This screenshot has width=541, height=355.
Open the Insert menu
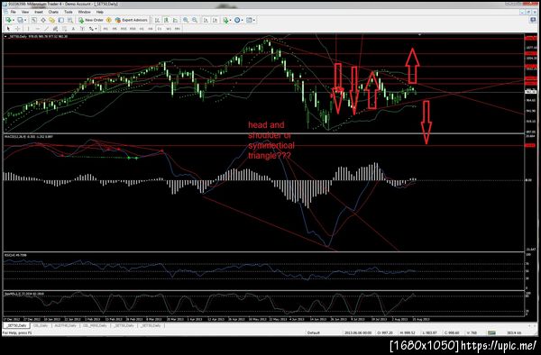(x=39, y=12)
